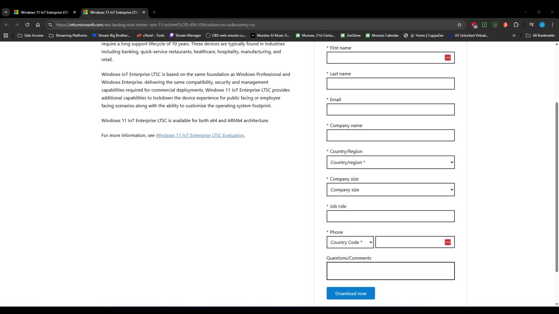Open the Windows 11 IoT Enterprise LTSC Evaluation link
This screenshot has width=559, height=314.
click(x=200, y=135)
